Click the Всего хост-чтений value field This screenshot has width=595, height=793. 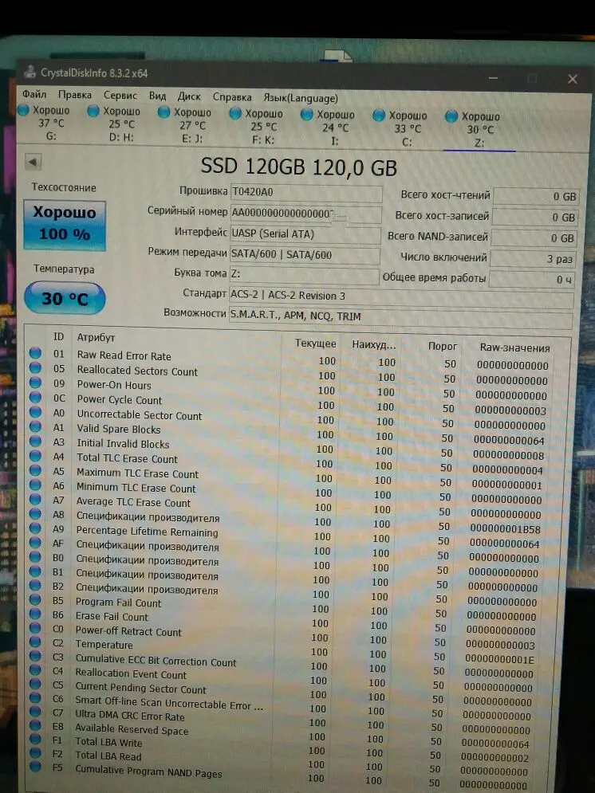pos(535,196)
